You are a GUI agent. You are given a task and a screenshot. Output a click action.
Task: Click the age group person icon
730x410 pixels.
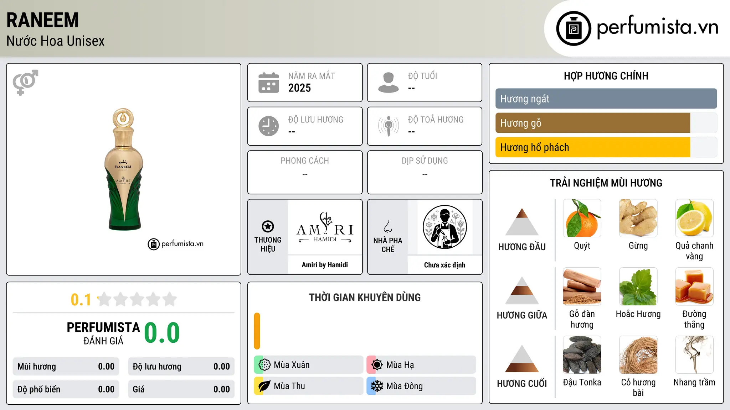pyautogui.click(x=389, y=83)
